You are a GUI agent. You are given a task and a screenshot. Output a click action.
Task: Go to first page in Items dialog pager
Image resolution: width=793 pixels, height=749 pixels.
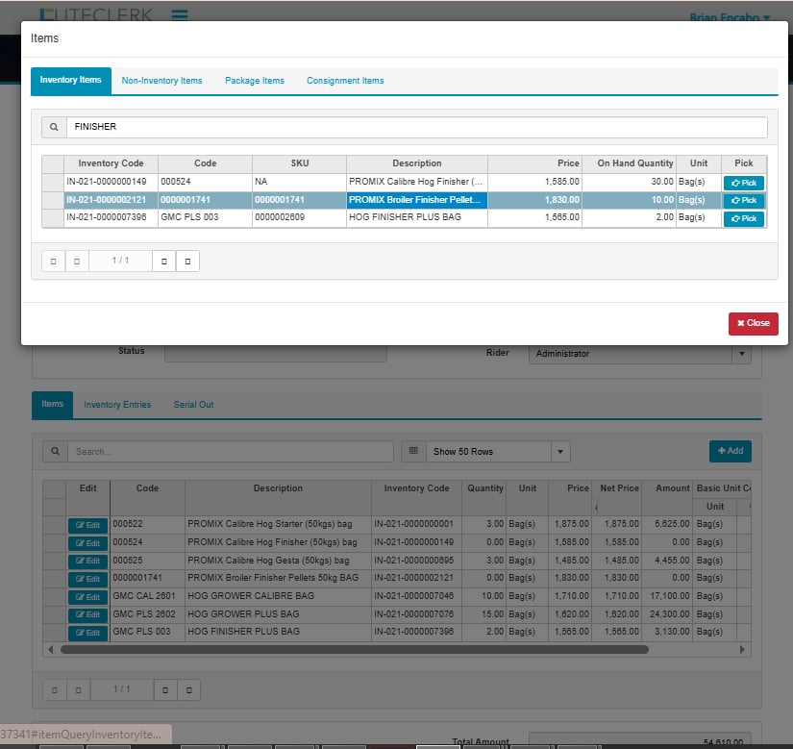coord(53,261)
